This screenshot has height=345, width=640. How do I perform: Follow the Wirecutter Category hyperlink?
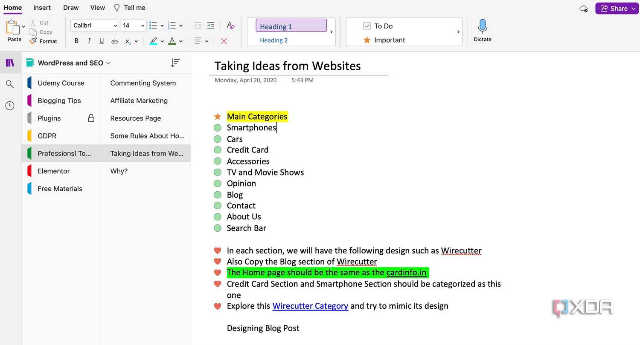[310, 306]
